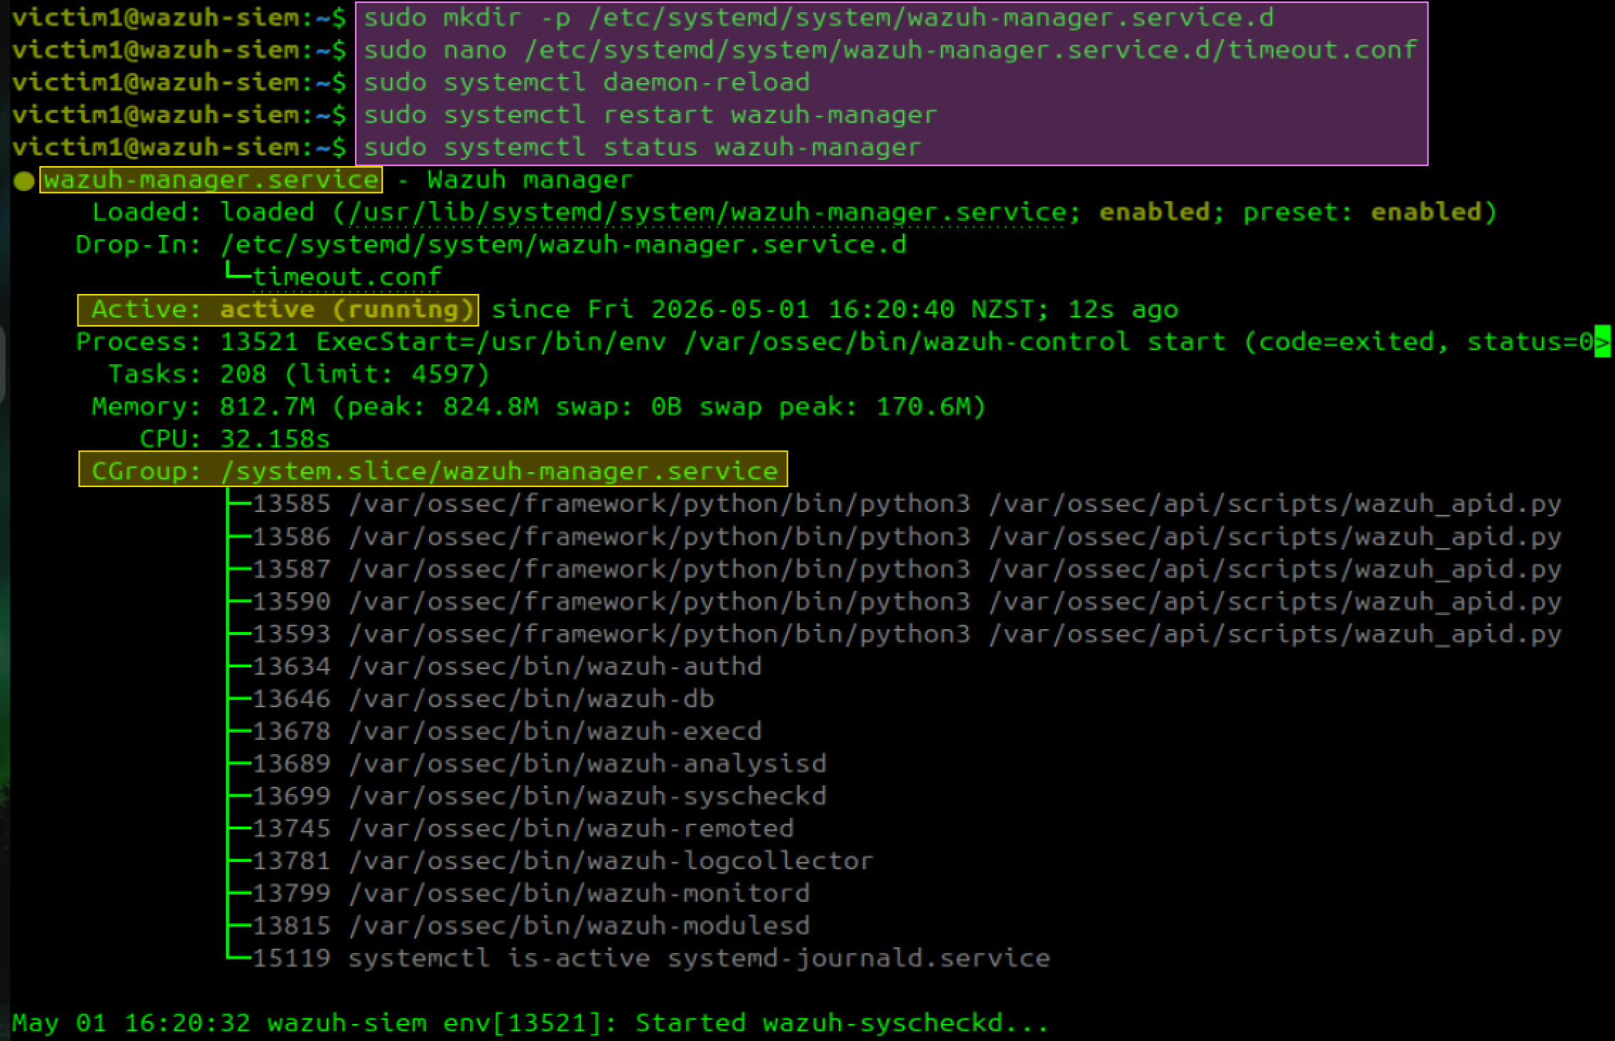
Task: Click 'sudo systemctl restart wazuh-manager' command
Action: (651, 115)
